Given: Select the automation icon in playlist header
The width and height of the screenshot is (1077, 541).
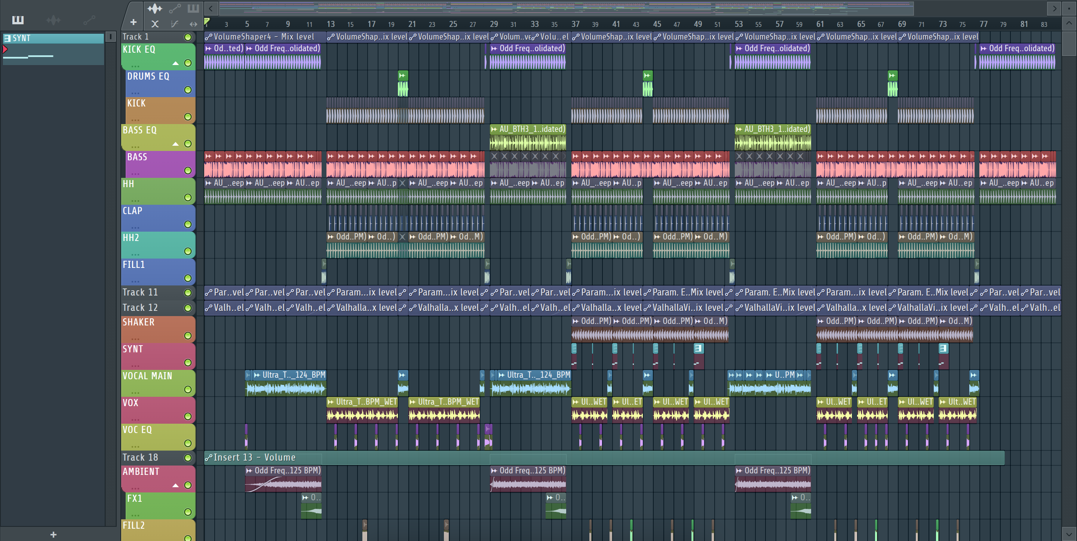Looking at the screenshot, I should [175, 8].
